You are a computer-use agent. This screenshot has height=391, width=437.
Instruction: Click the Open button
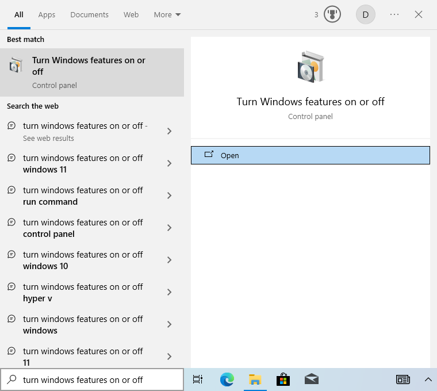point(310,155)
